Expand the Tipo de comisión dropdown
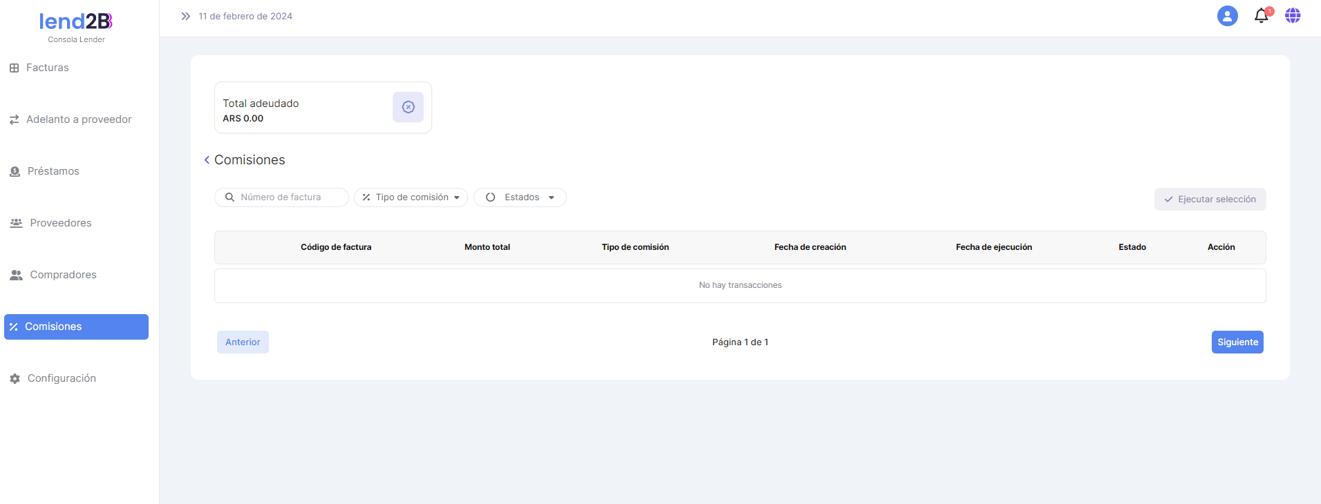Screen dimensions: 1321x504 click(411, 197)
